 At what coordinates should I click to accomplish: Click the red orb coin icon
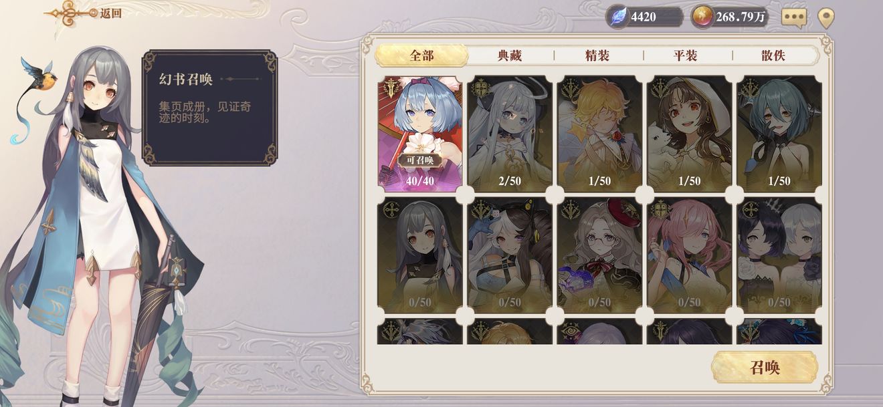point(702,17)
